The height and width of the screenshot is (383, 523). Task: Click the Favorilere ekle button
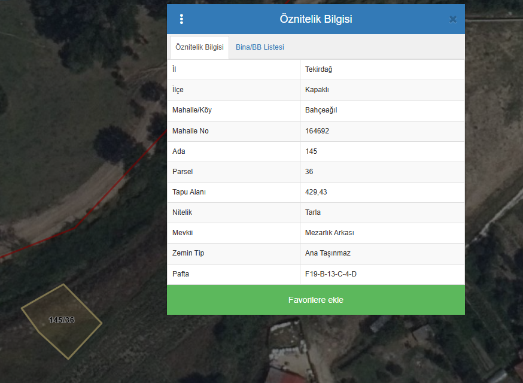(x=315, y=300)
